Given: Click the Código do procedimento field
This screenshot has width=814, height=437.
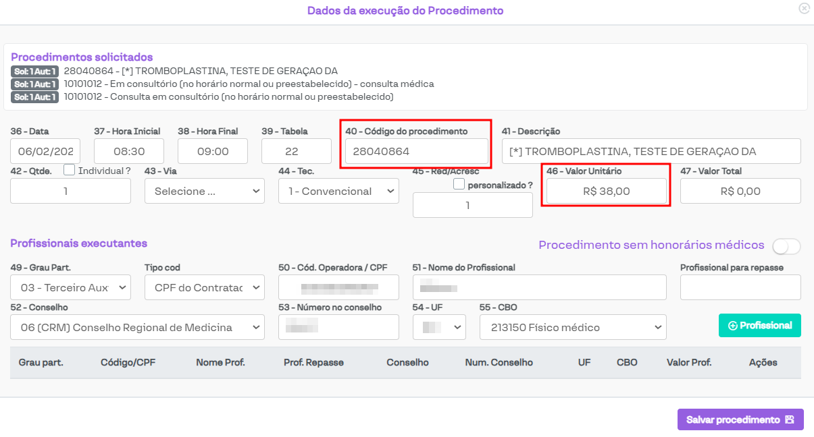Looking at the screenshot, I should [416, 152].
